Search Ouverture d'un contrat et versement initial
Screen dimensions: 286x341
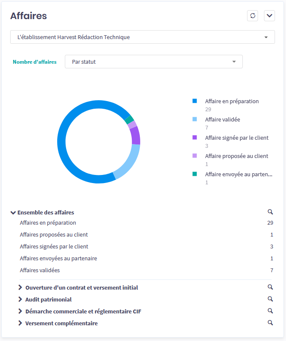tap(270, 287)
